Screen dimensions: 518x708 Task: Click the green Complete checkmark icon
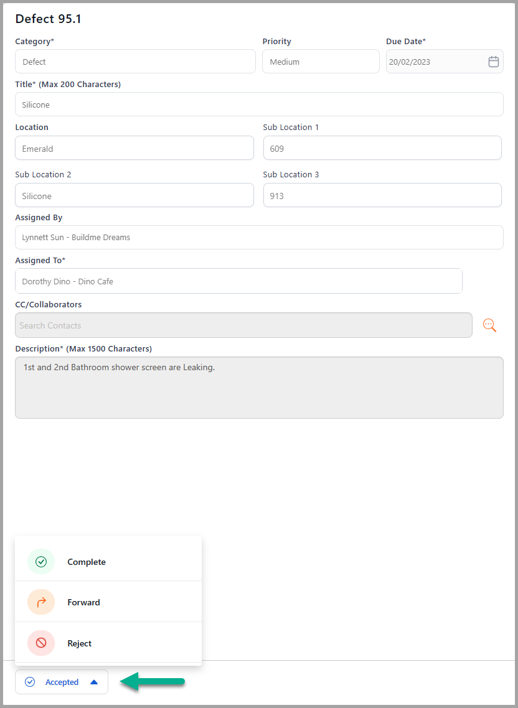coord(41,562)
